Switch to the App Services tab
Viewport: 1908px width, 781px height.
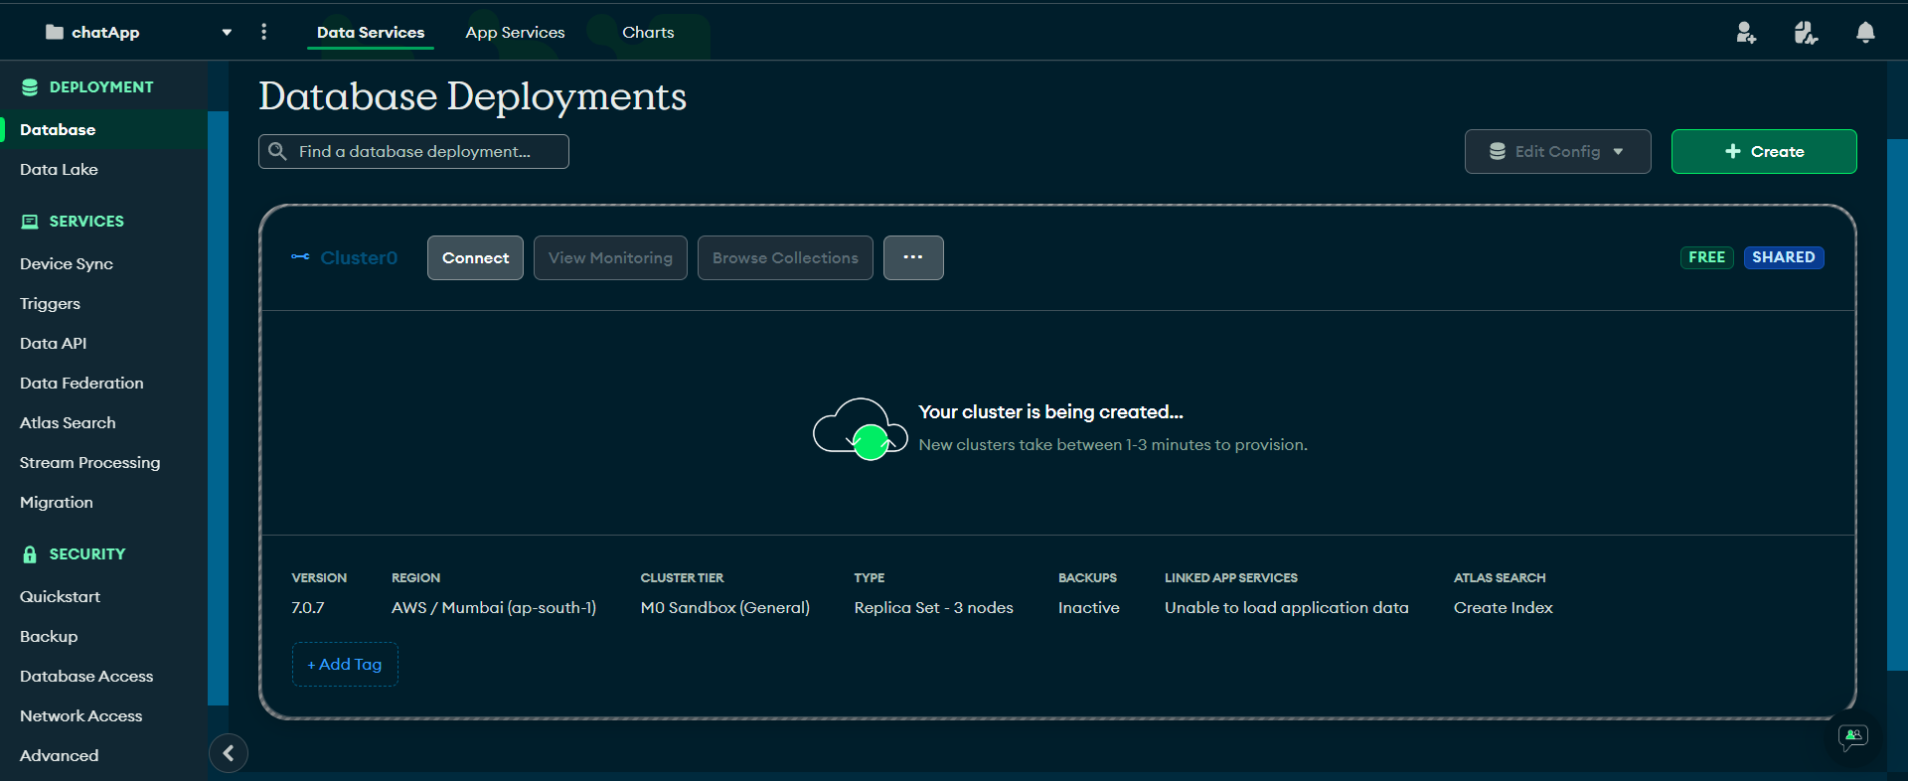515,33
